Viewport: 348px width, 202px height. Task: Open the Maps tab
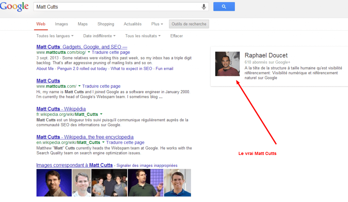(83, 24)
